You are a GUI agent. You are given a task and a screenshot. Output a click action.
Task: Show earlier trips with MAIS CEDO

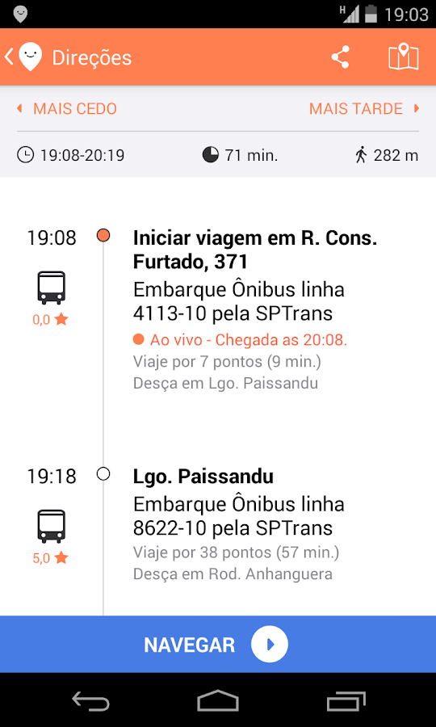click(x=67, y=108)
